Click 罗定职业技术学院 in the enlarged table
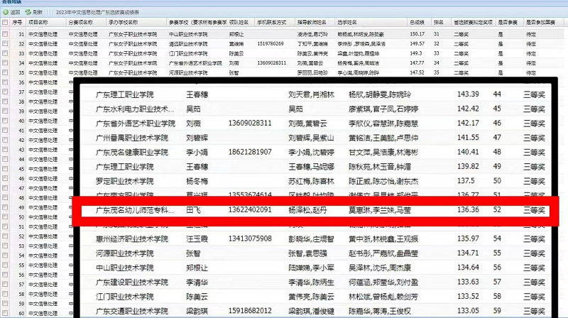 pyautogui.click(x=125, y=181)
